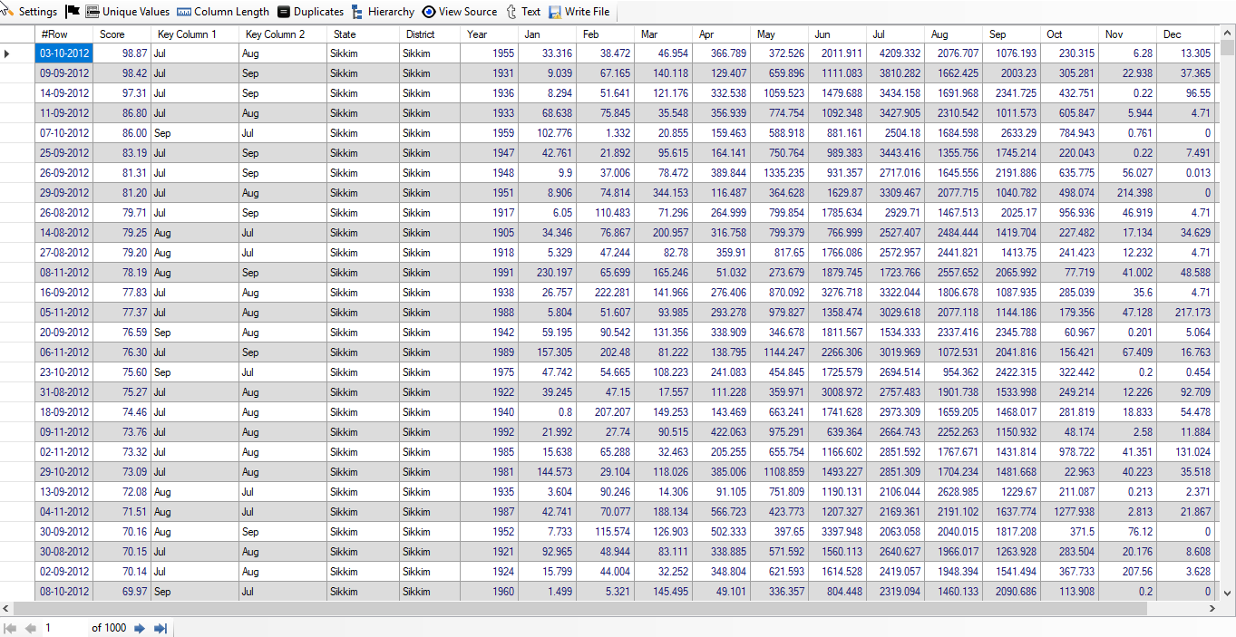
Task: Find Duplicates in the data
Action: (x=310, y=12)
